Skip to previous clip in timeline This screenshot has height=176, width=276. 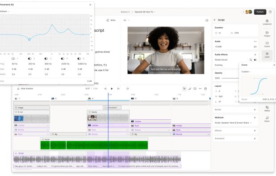pos(105,89)
